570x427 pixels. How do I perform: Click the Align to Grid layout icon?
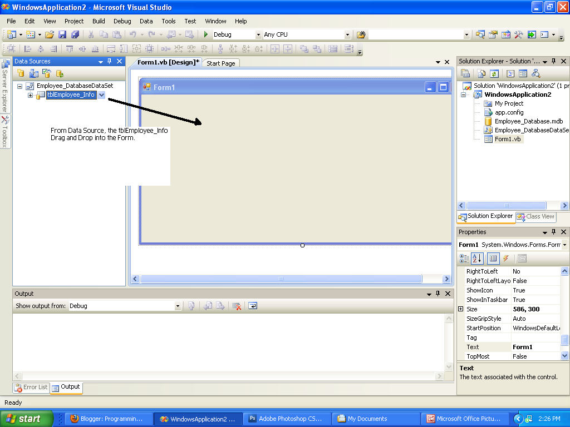11,49
